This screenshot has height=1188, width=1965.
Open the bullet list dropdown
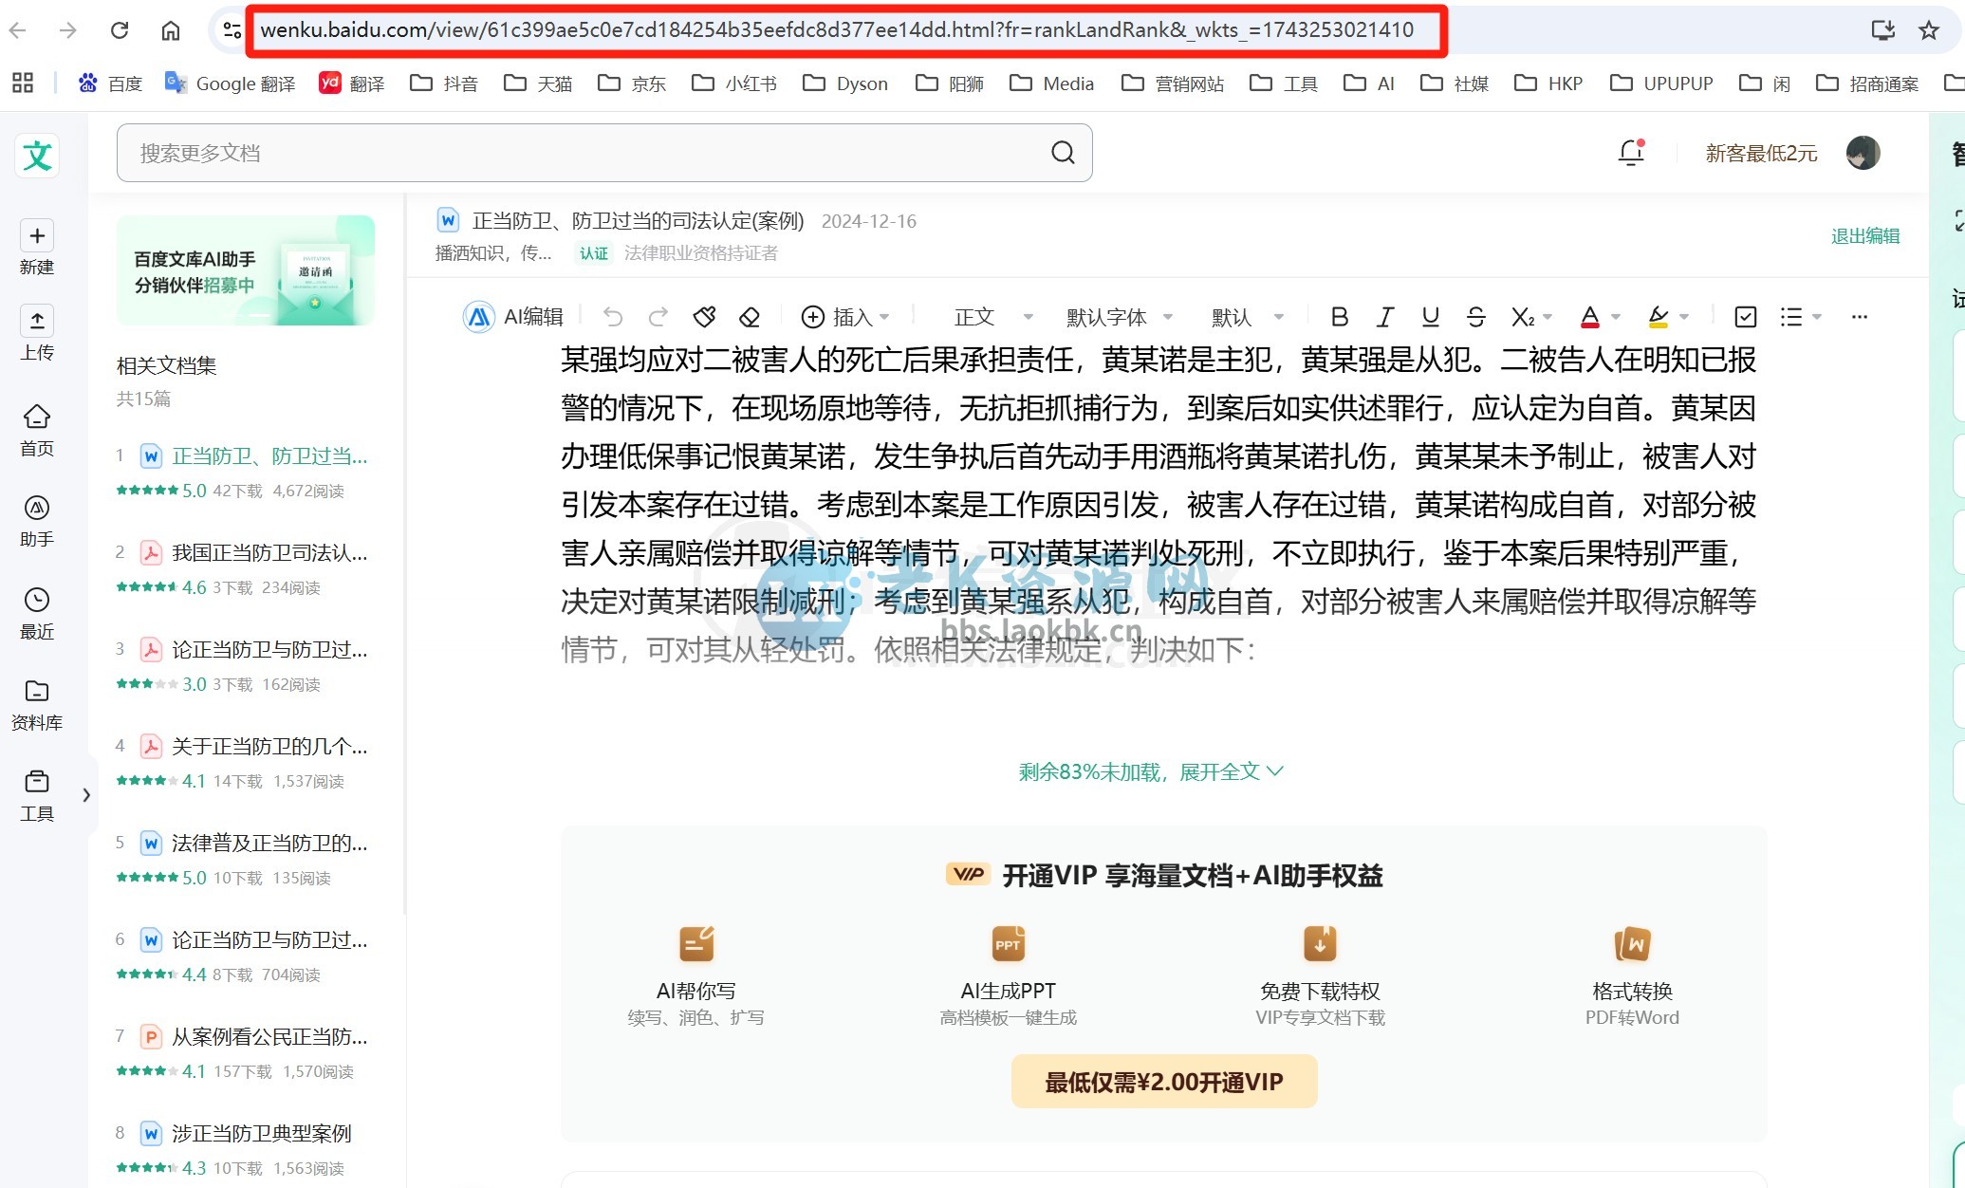pyautogui.click(x=1800, y=317)
